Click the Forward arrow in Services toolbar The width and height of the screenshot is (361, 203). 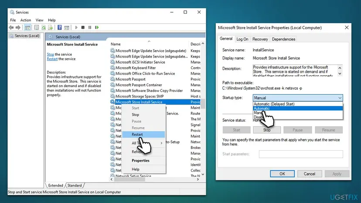click(x=18, y=27)
